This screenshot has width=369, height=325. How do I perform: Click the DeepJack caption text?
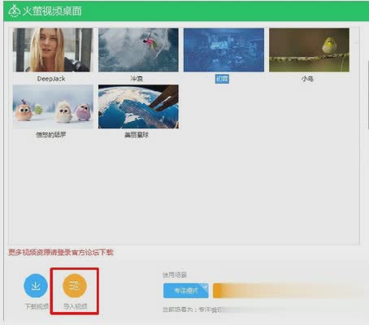(x=51, y=79)
